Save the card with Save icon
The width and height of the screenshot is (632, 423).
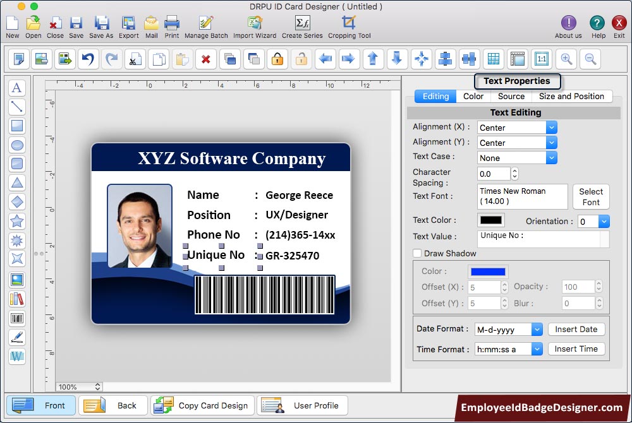pyautogui.click(x=76, y=23)
